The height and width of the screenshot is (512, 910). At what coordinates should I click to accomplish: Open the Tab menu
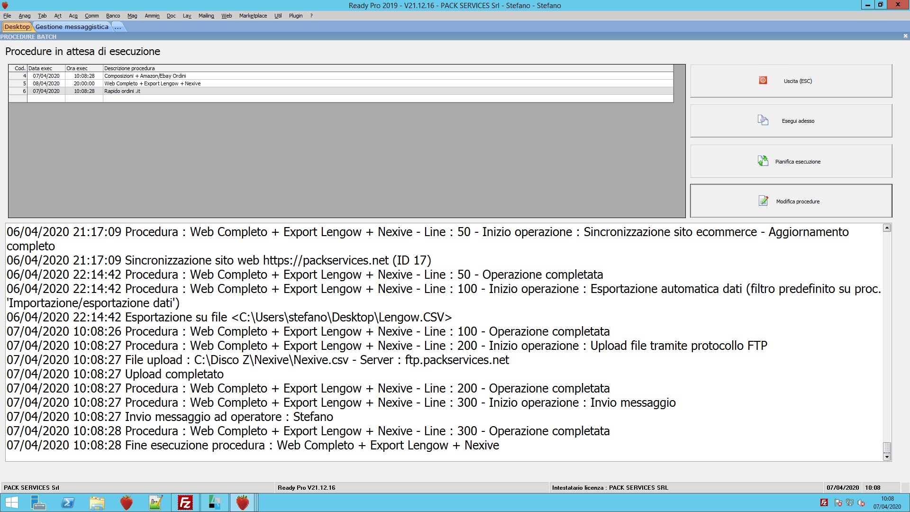(x=42, y=16)
